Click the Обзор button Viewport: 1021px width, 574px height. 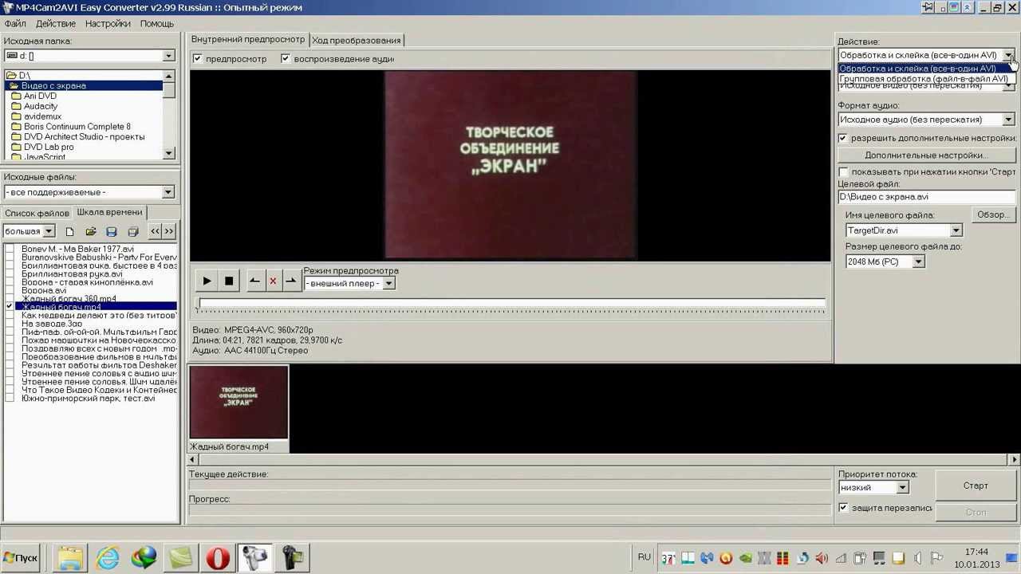coord(993,214)
